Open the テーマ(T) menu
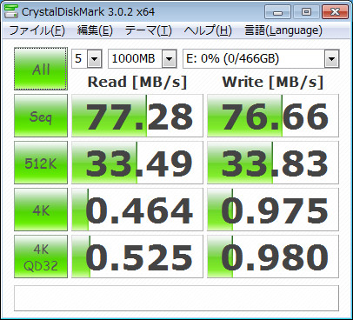 point(149,30)
